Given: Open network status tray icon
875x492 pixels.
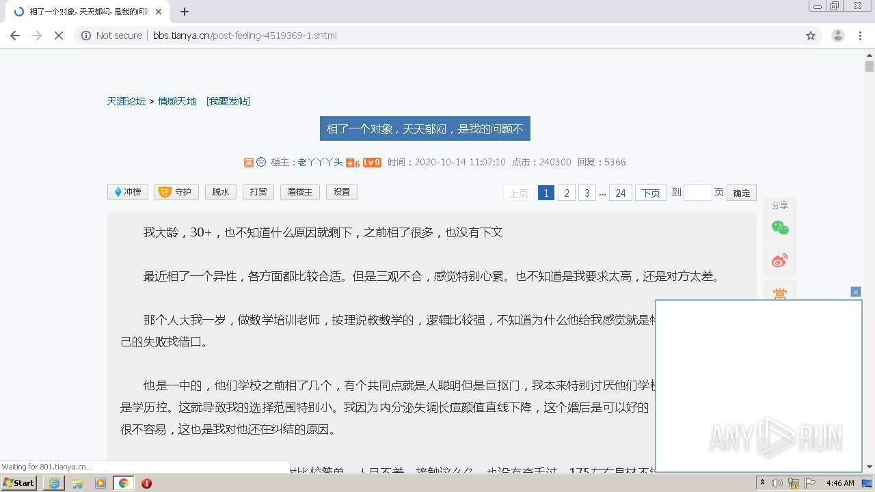Looking at the screenshot, I should pyautogui.click(x=794, y=483).
